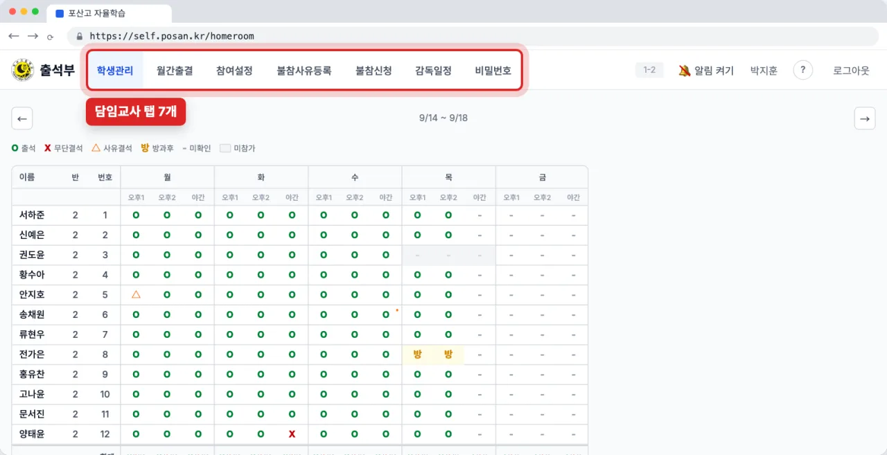Click the 9/14 ~ 9/18 date range
Image resolution: width=887 pixels, height=455 pixels.
[443, 118]
